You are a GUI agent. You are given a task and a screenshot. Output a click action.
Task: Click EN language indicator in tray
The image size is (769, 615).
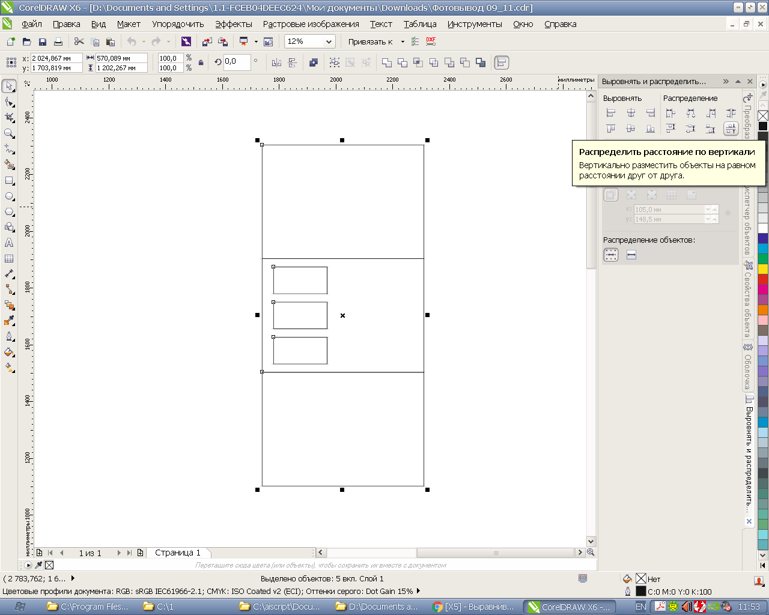(641, 607)
